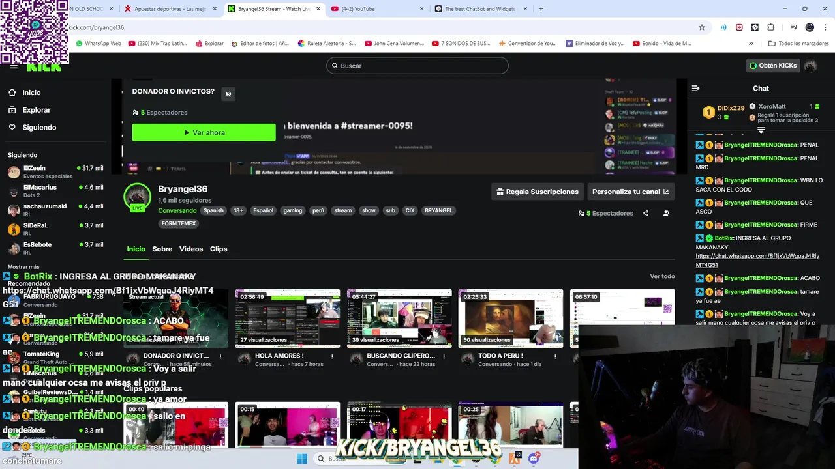Click the Personaliza tu canal button
This screenshot has width=835, height=469.
[630, 192]
